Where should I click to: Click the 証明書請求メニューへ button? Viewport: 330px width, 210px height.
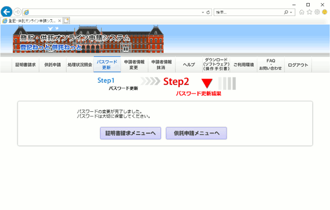tap(131, 133)
